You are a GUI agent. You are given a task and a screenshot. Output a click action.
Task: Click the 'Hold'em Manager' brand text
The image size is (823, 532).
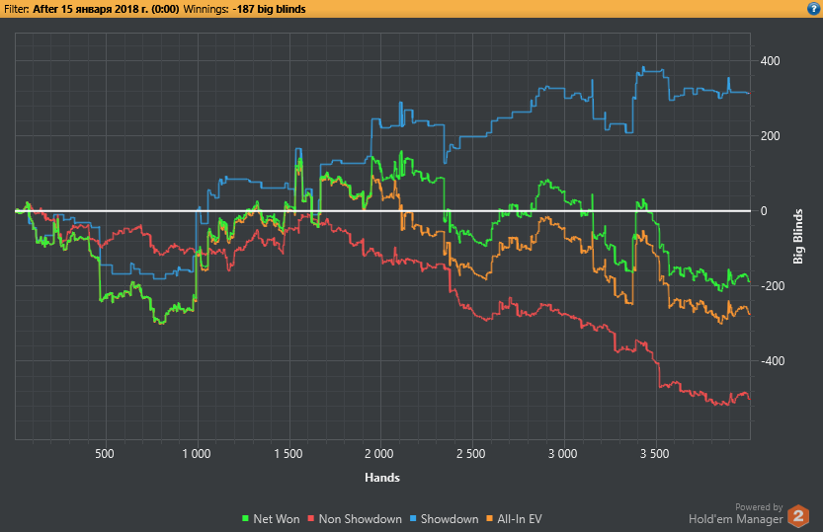(736, 519)
